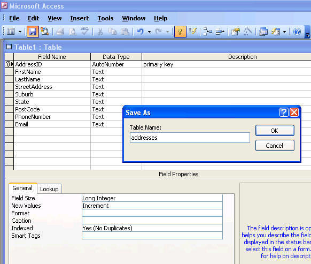Click the AutoNumber data type cell
The width and height of the screenshot is (311, 264).
[x=116, y=64]
